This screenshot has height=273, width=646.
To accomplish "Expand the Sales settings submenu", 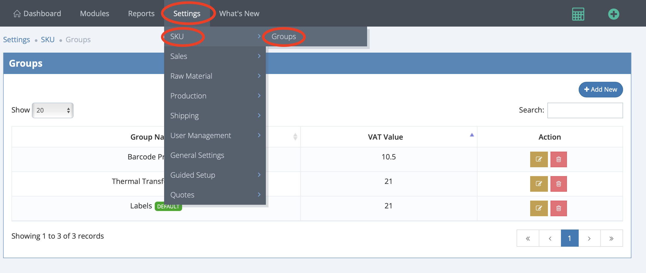I will click(214, 56).
